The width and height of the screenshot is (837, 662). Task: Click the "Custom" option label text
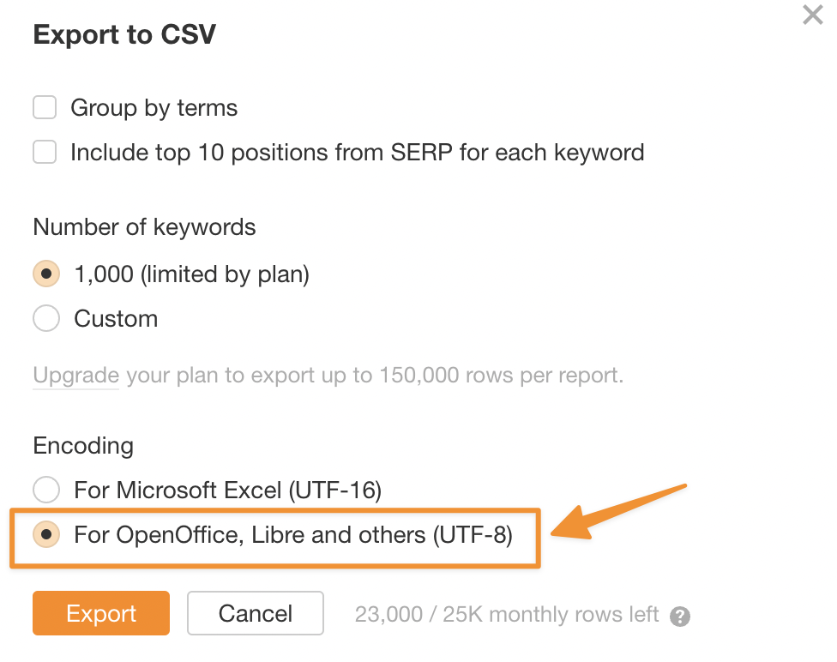click(x=116, y=319)
